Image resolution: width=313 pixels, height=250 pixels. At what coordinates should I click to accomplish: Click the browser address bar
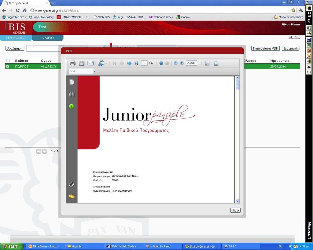(x=160, y=10)
